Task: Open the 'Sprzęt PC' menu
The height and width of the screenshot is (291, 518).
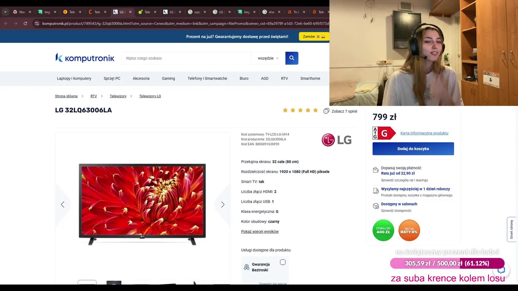Action: (x=112, y=78)
